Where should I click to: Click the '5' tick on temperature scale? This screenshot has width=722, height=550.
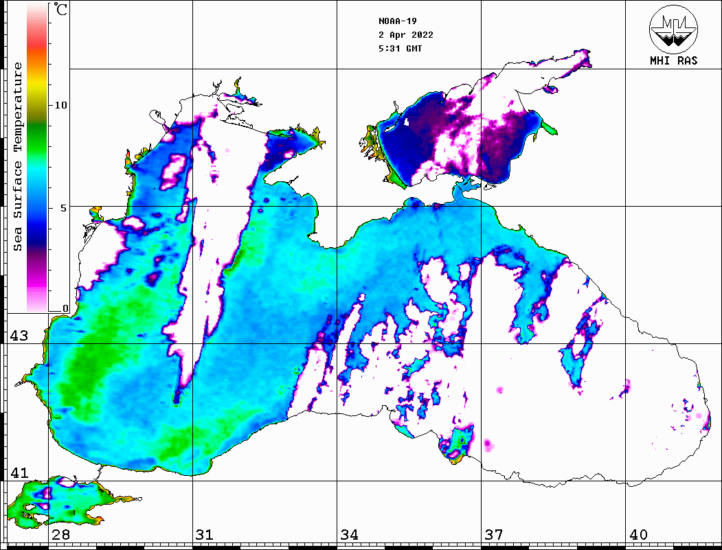point(65,208)
